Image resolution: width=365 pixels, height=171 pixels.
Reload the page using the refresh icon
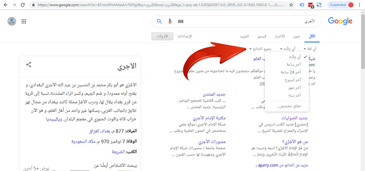[x=23, y=5]
